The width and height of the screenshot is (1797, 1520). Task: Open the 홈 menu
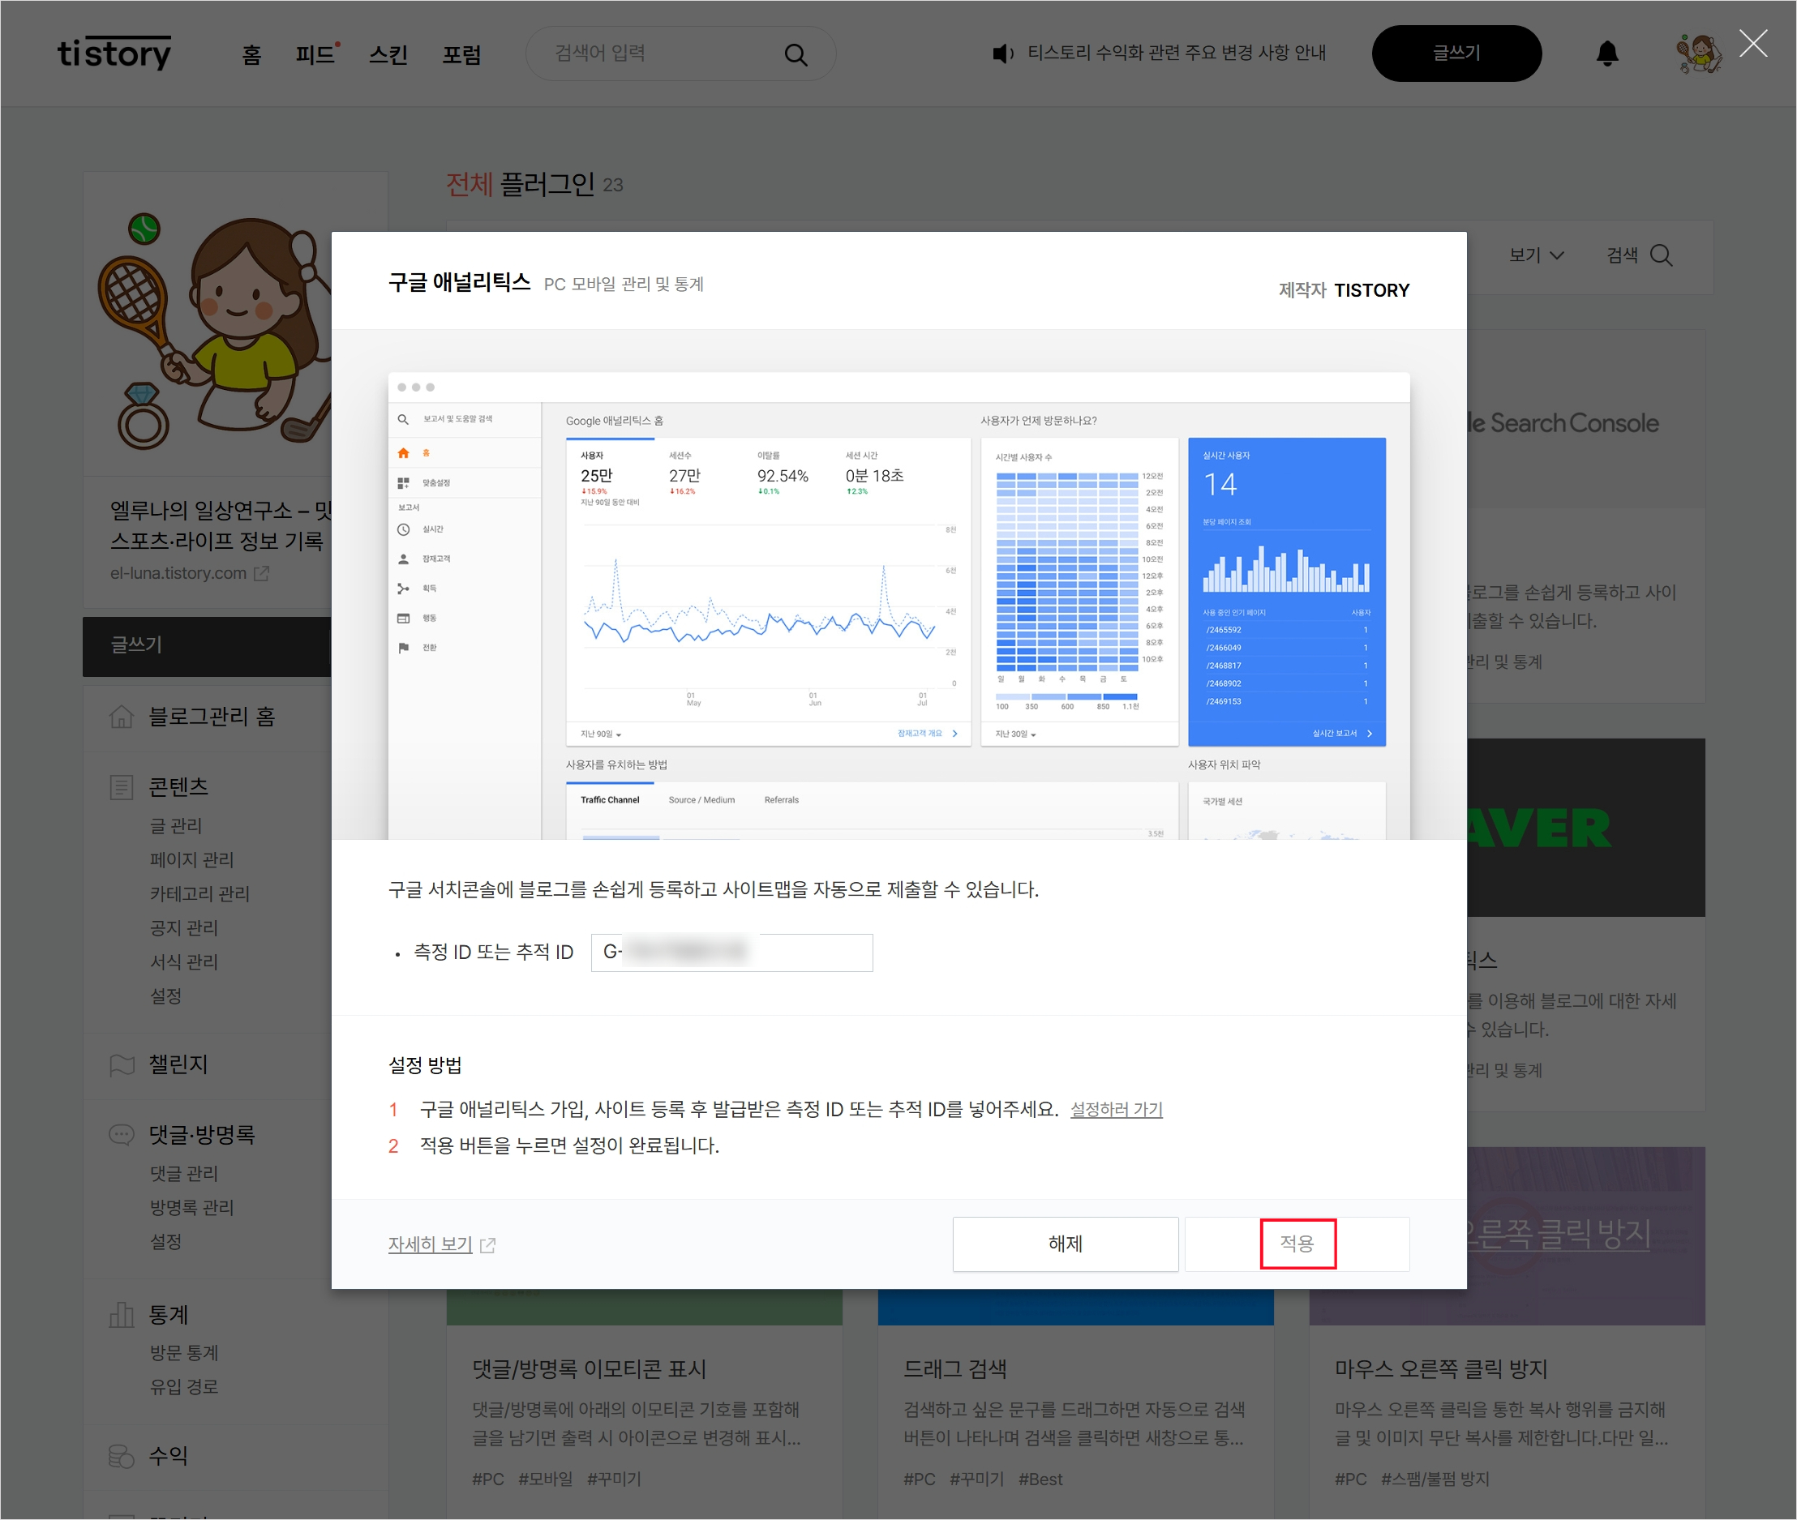(x=251, y=55)
